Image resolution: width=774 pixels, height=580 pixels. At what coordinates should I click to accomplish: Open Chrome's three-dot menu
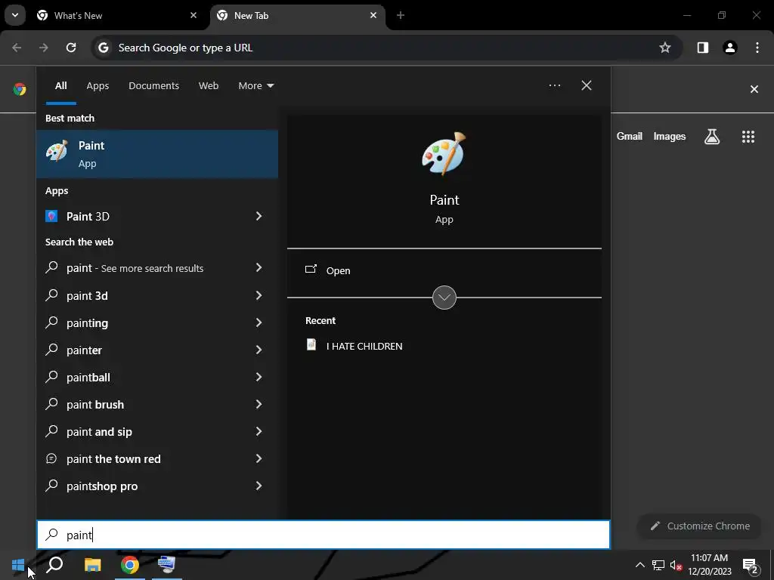(x=757, y=48)
